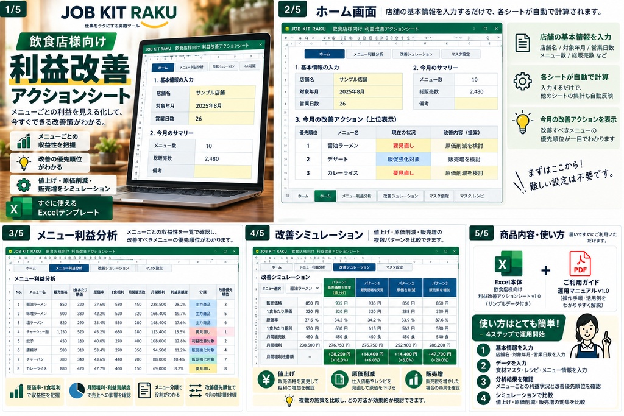Select the メニュー利益分析 tab on the laptop screen
The height and width of the screenshot is (416, 624).
point(191,67)
